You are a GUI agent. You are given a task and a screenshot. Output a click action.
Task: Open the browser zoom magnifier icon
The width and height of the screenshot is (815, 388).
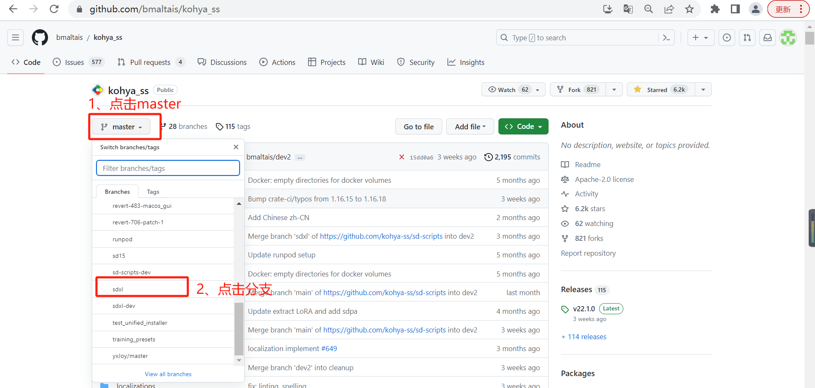[x=648, y=9]
